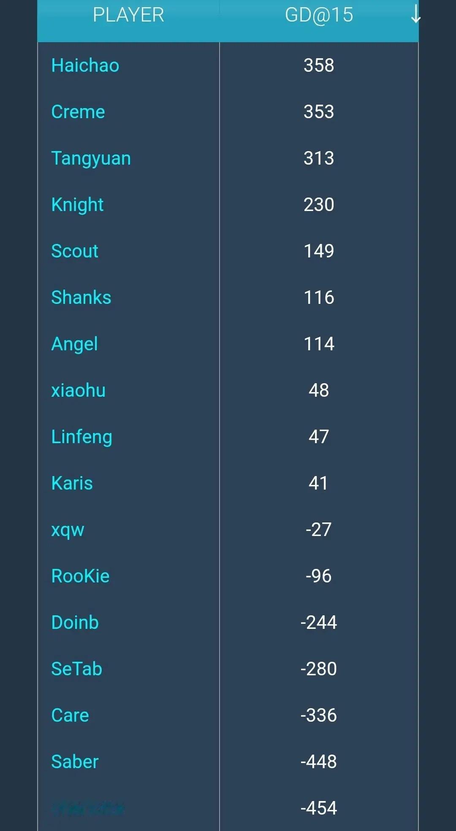456x831 pixels.
Task: Click the PLAYER column header
Action: click(128, 15)
